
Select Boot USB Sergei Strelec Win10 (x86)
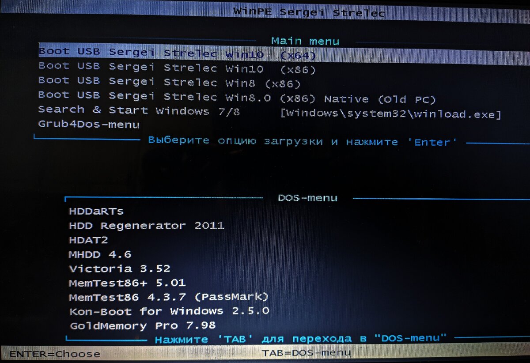(x=177, y=68)
